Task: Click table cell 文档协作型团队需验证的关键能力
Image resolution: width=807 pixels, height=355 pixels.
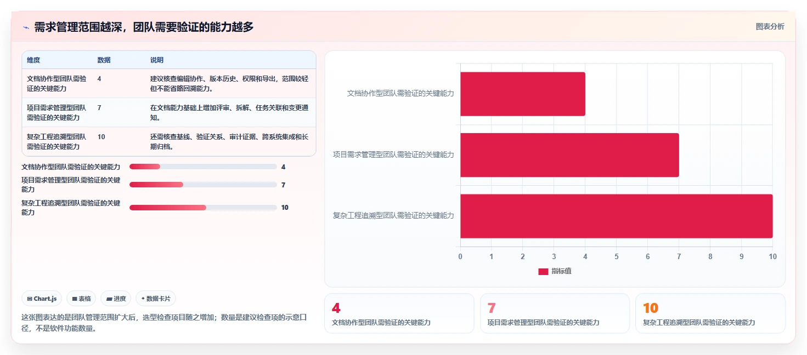Action: tap(57, 83)
